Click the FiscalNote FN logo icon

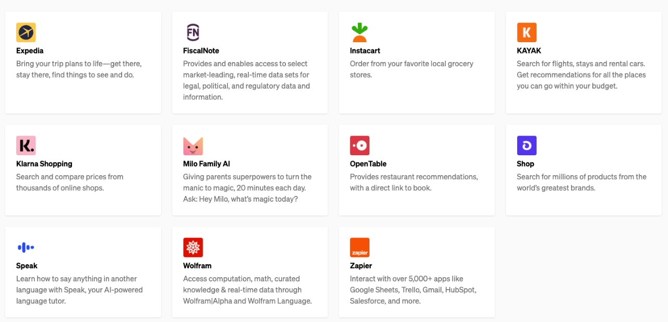(193, 32)
